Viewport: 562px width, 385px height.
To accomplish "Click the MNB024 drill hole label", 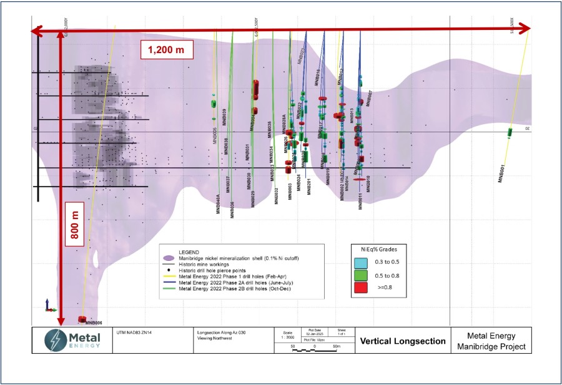I will point(298,183).
